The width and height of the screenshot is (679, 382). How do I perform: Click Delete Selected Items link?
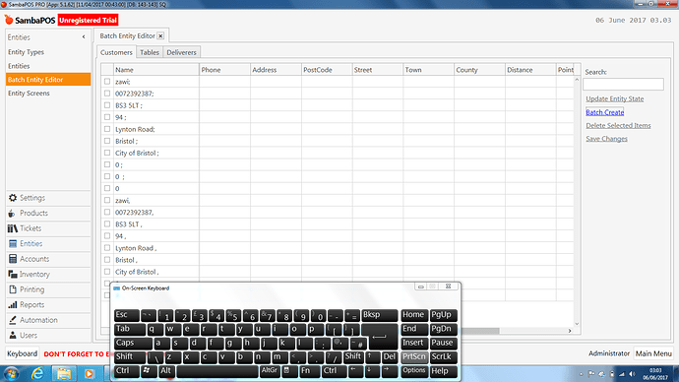click(x=618, y=126)
